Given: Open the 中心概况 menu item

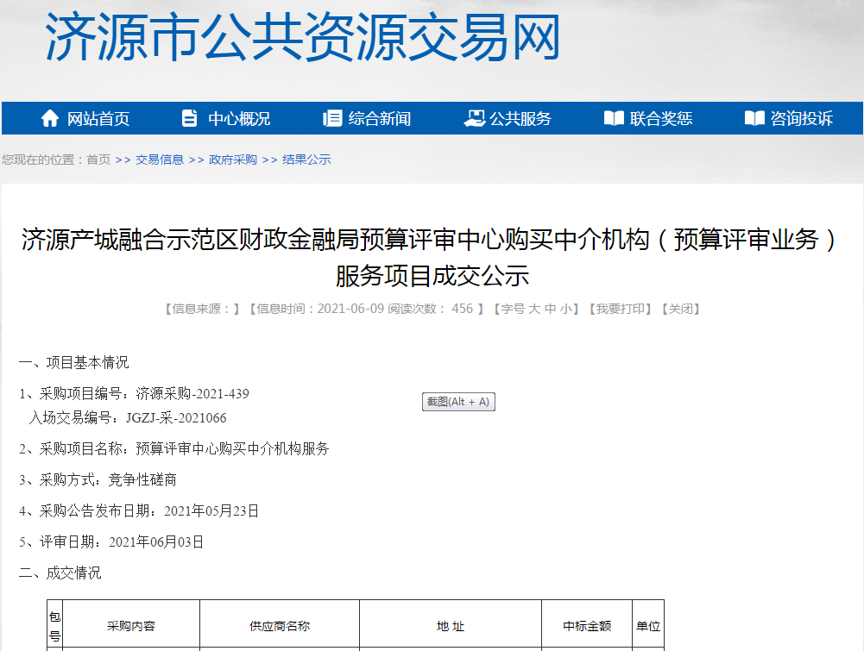Looking at the screenshot, I should (x=239, y=119).
